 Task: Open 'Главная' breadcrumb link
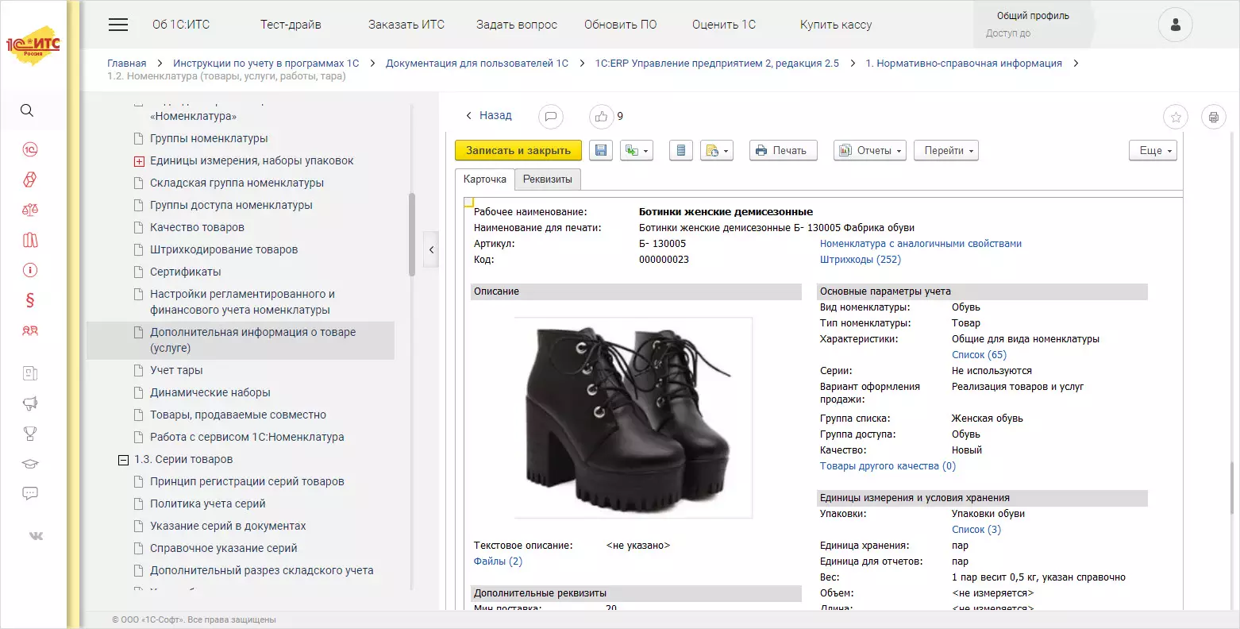126,63
